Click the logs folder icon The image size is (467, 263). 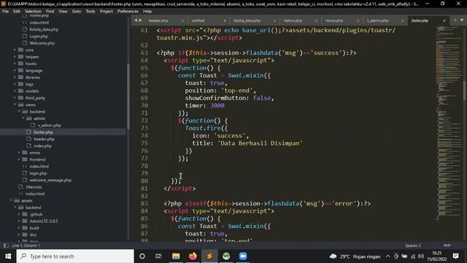tap(20, 84)
